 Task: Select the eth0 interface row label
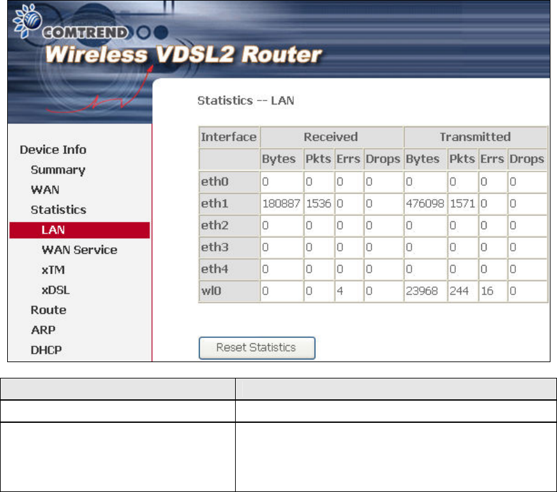click(x=229, y=182)
